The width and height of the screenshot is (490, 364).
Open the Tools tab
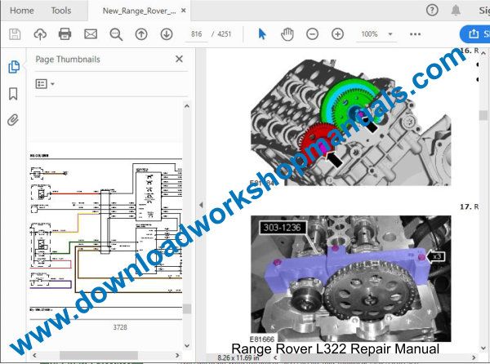pyautogui.click(x=61, y=11)
